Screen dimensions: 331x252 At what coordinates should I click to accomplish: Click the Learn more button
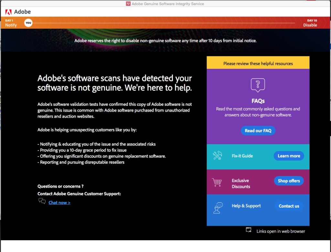point(289,156)
